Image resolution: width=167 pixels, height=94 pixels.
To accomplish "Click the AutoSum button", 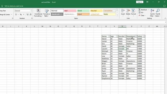I will tap(143, 10).
